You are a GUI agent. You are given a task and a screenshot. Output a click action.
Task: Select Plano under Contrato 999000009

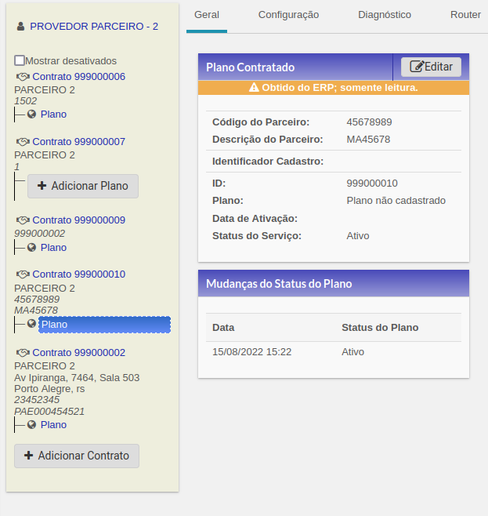53,248
